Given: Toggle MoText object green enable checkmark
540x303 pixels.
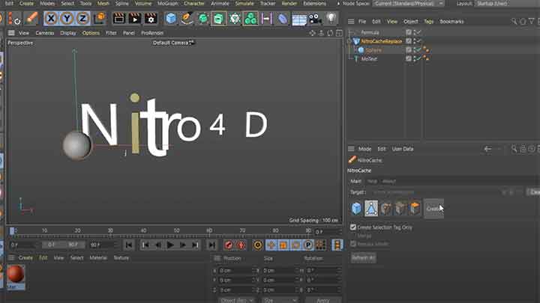Looking at the screenshot, I should (418, 58).
